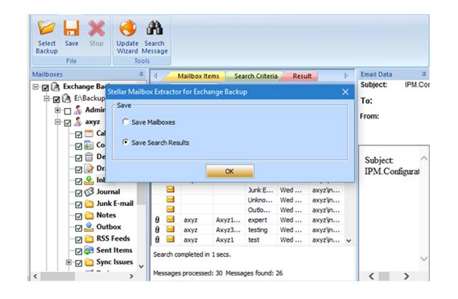Select the Journal folder label

point(108,192)
